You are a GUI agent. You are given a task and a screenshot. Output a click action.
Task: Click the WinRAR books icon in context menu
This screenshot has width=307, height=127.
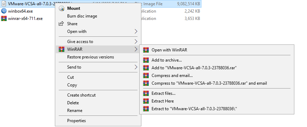coord(62,49)
